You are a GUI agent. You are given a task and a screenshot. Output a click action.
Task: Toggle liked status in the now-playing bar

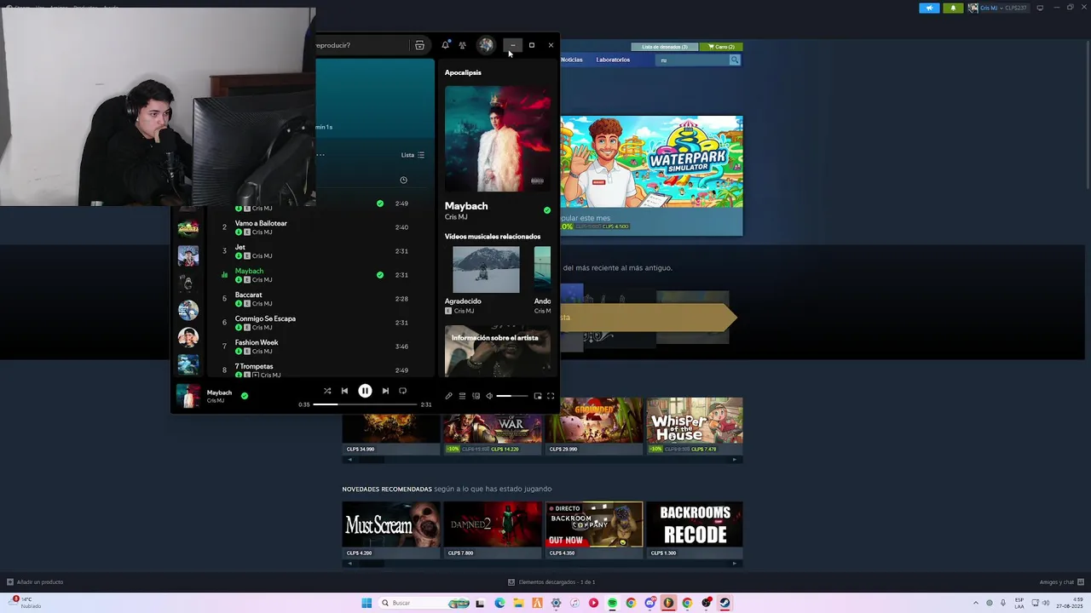coord(245,395)
